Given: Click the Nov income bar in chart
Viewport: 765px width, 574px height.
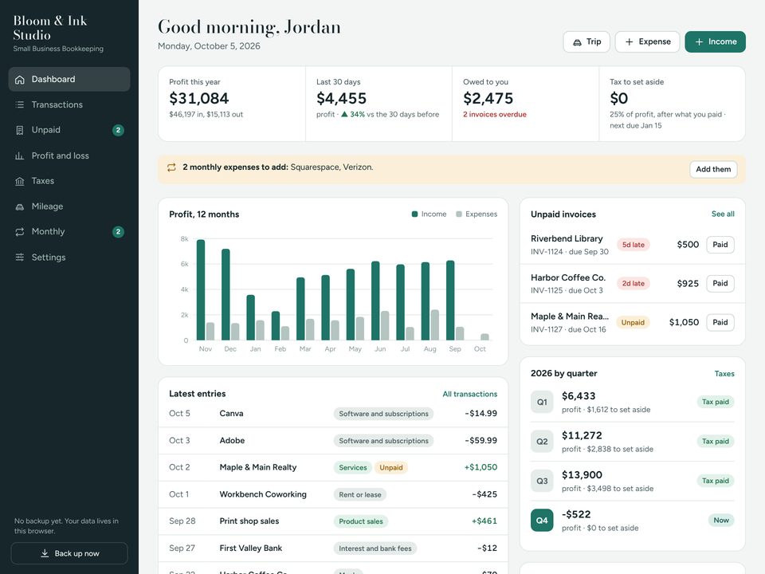Looking at the screenshot, I should pos(201,290).
